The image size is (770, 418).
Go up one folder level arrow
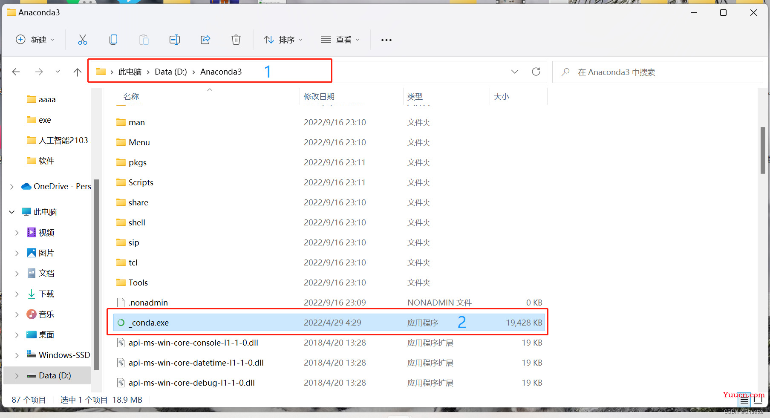[x=77, y=72]
